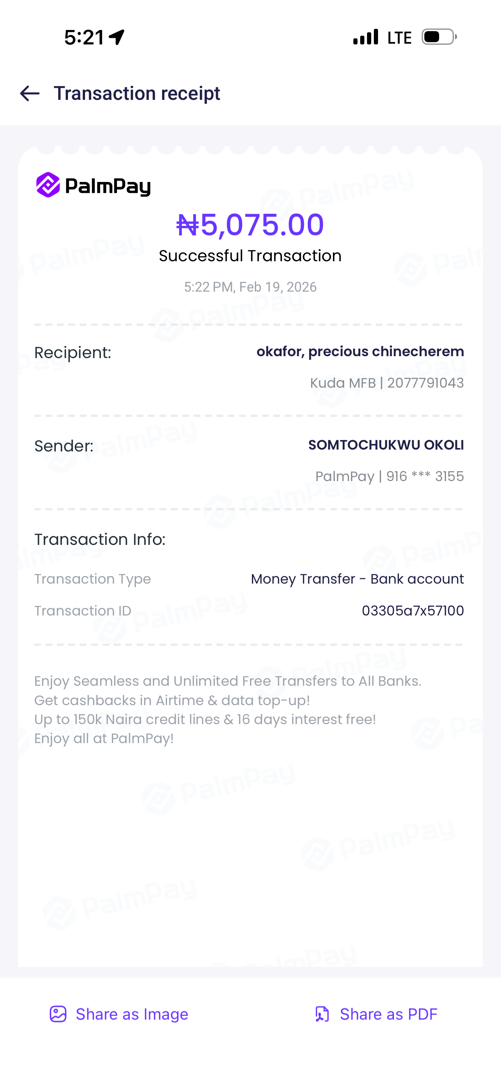Tap the ₦5,075.00 amount text
Viewport: 501px width, 1089px height.
250,224
